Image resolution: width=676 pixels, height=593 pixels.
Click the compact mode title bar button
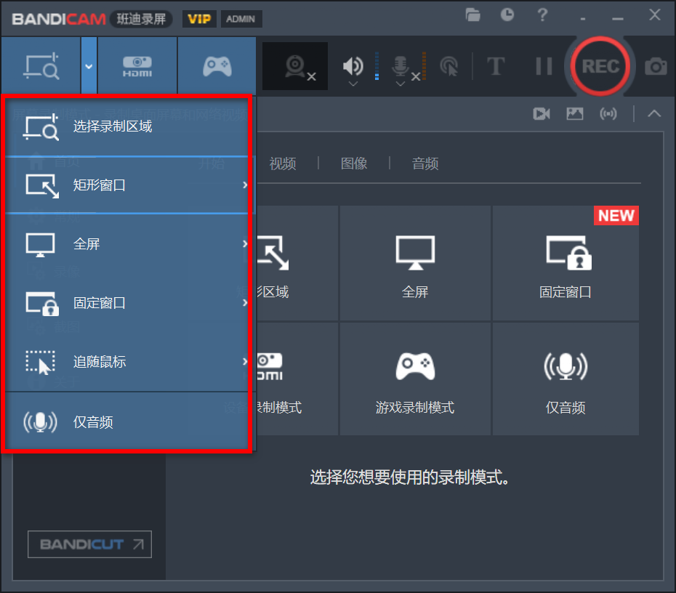[583, 19]
